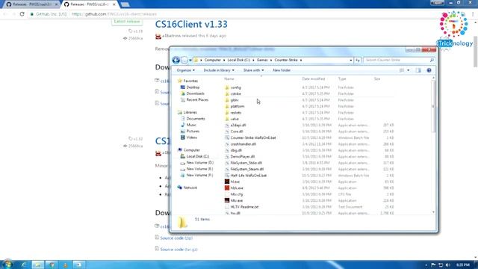The width and height of the screenshot is (478, 269).
Task: Select the hltv.exe application icon
Action: pyautogui.click(x=227, y=200)
